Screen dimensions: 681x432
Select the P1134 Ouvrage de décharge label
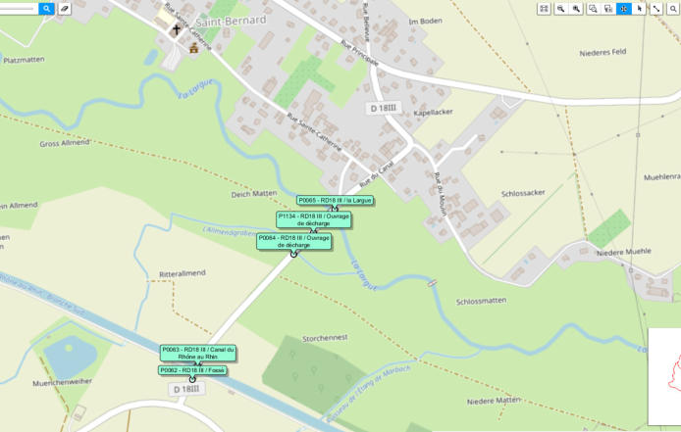click(x=314, y=219)
